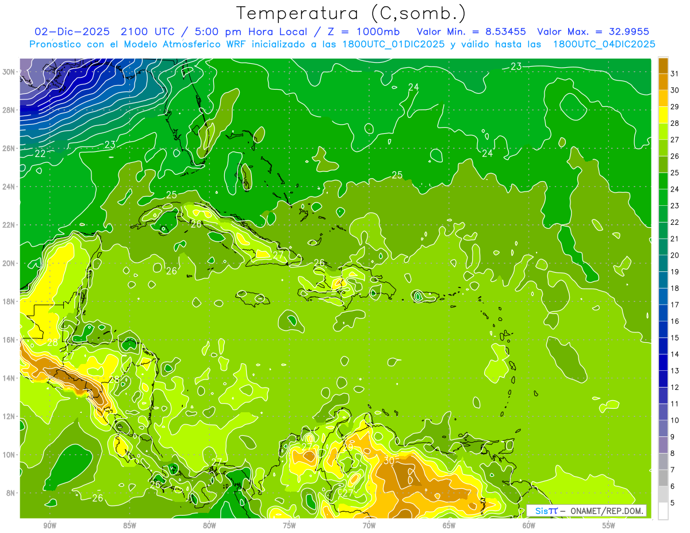This screenshot has height=533, width=690.
Task: Click the "60W" longitude label
Action: [x=529, y=526]
